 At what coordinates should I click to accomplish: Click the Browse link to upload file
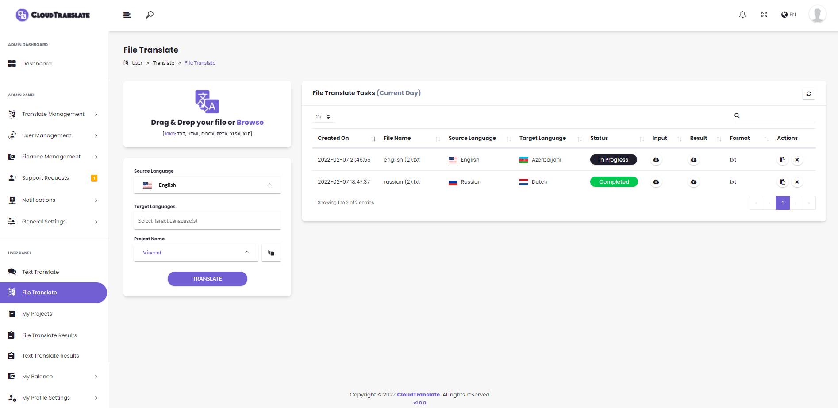(250, 123)
